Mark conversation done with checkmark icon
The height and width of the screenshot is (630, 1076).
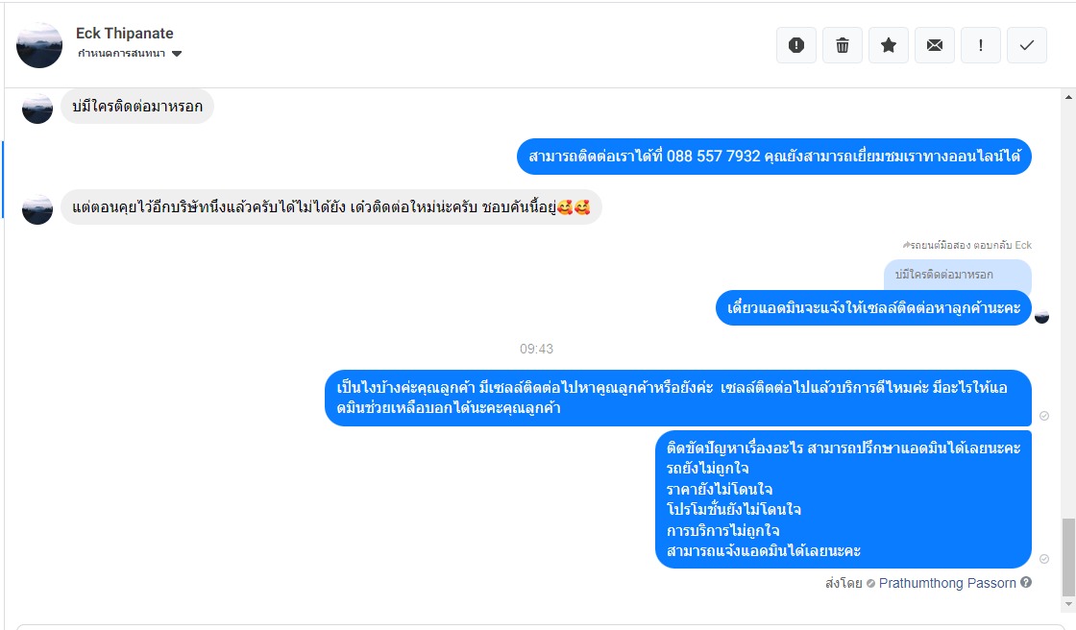tap(1027, 45)
